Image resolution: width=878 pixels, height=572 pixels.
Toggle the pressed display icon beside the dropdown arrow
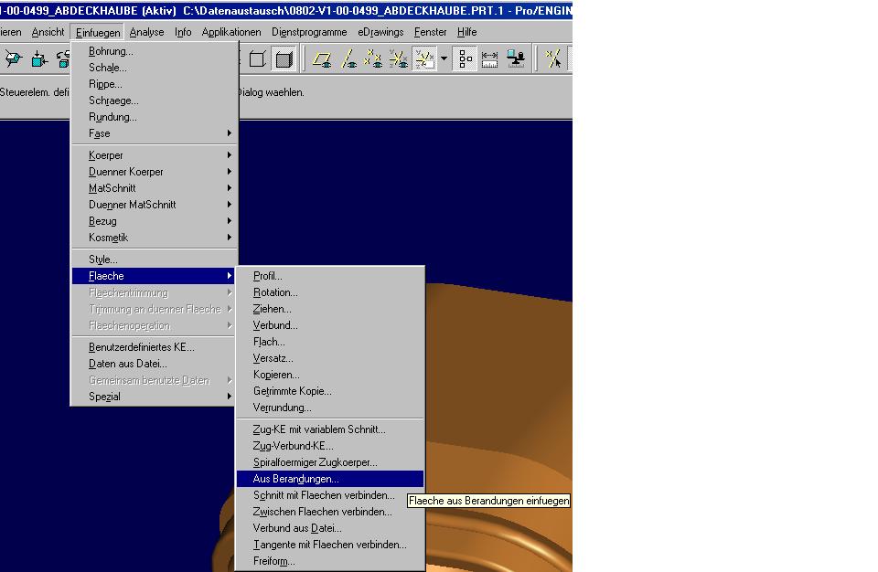pyautogui.click(x=424, y=58)
